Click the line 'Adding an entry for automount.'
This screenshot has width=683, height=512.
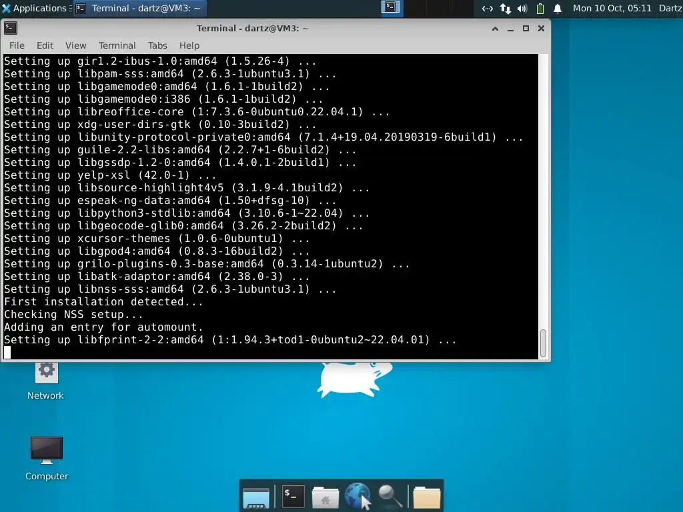click(103, 327)
